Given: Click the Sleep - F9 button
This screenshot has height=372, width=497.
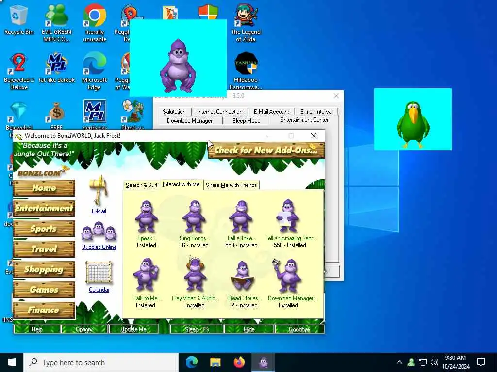Looking at the screenshot, I should pos(197,329).
